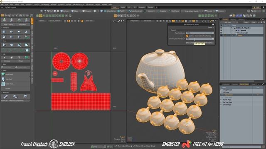This screenshot has height=149, width=266.
Task: Select the Torus primitive tool
Action: coord(4,37)
